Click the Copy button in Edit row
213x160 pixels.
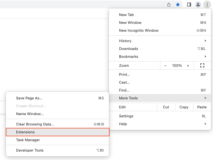tap(184, 107)
